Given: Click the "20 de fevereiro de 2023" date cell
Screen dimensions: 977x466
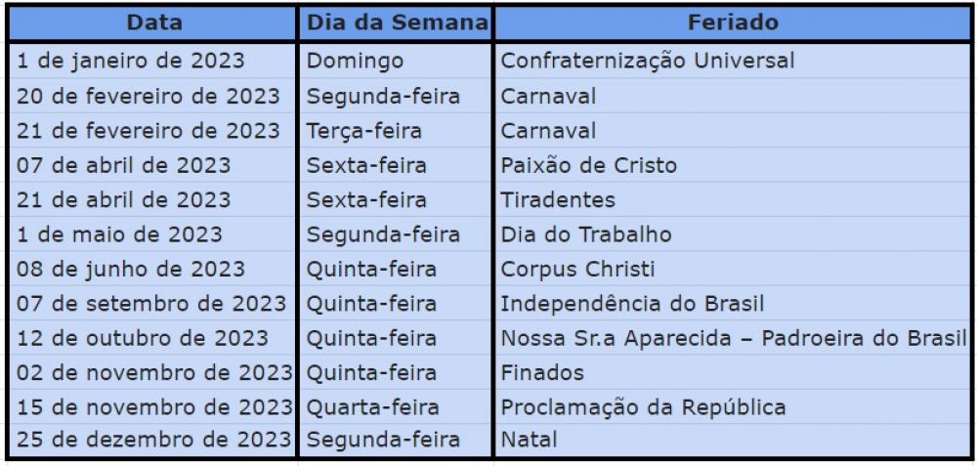Looking at the screenshot, I should [149, 95].
